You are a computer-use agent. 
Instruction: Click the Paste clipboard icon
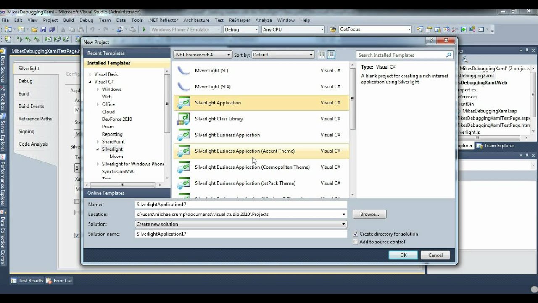81,29
